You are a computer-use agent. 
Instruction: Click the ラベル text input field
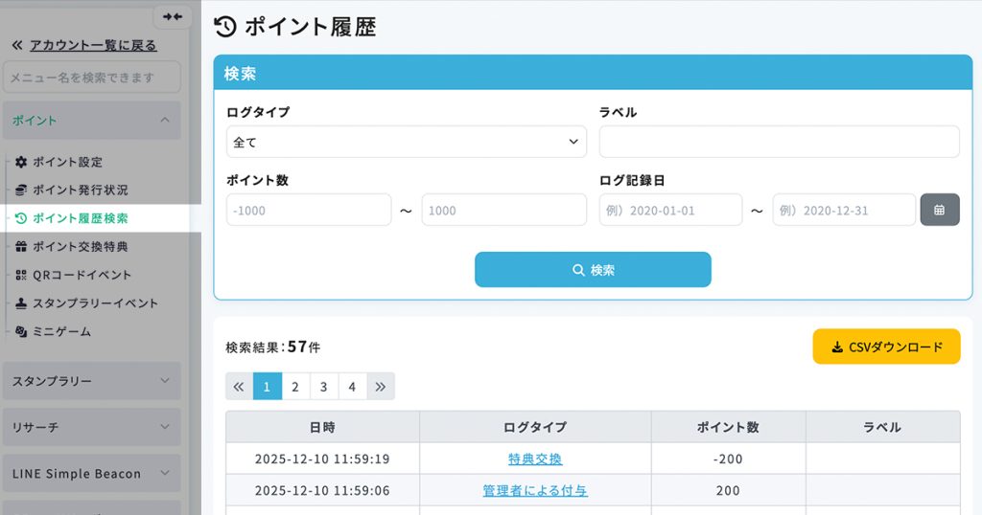(x=779, y=142)
